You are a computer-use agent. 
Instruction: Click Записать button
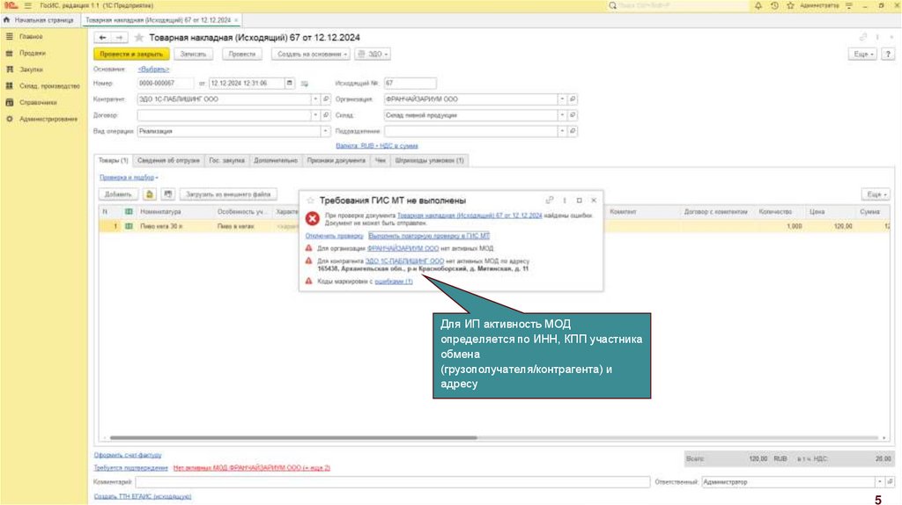coord(193,54)
